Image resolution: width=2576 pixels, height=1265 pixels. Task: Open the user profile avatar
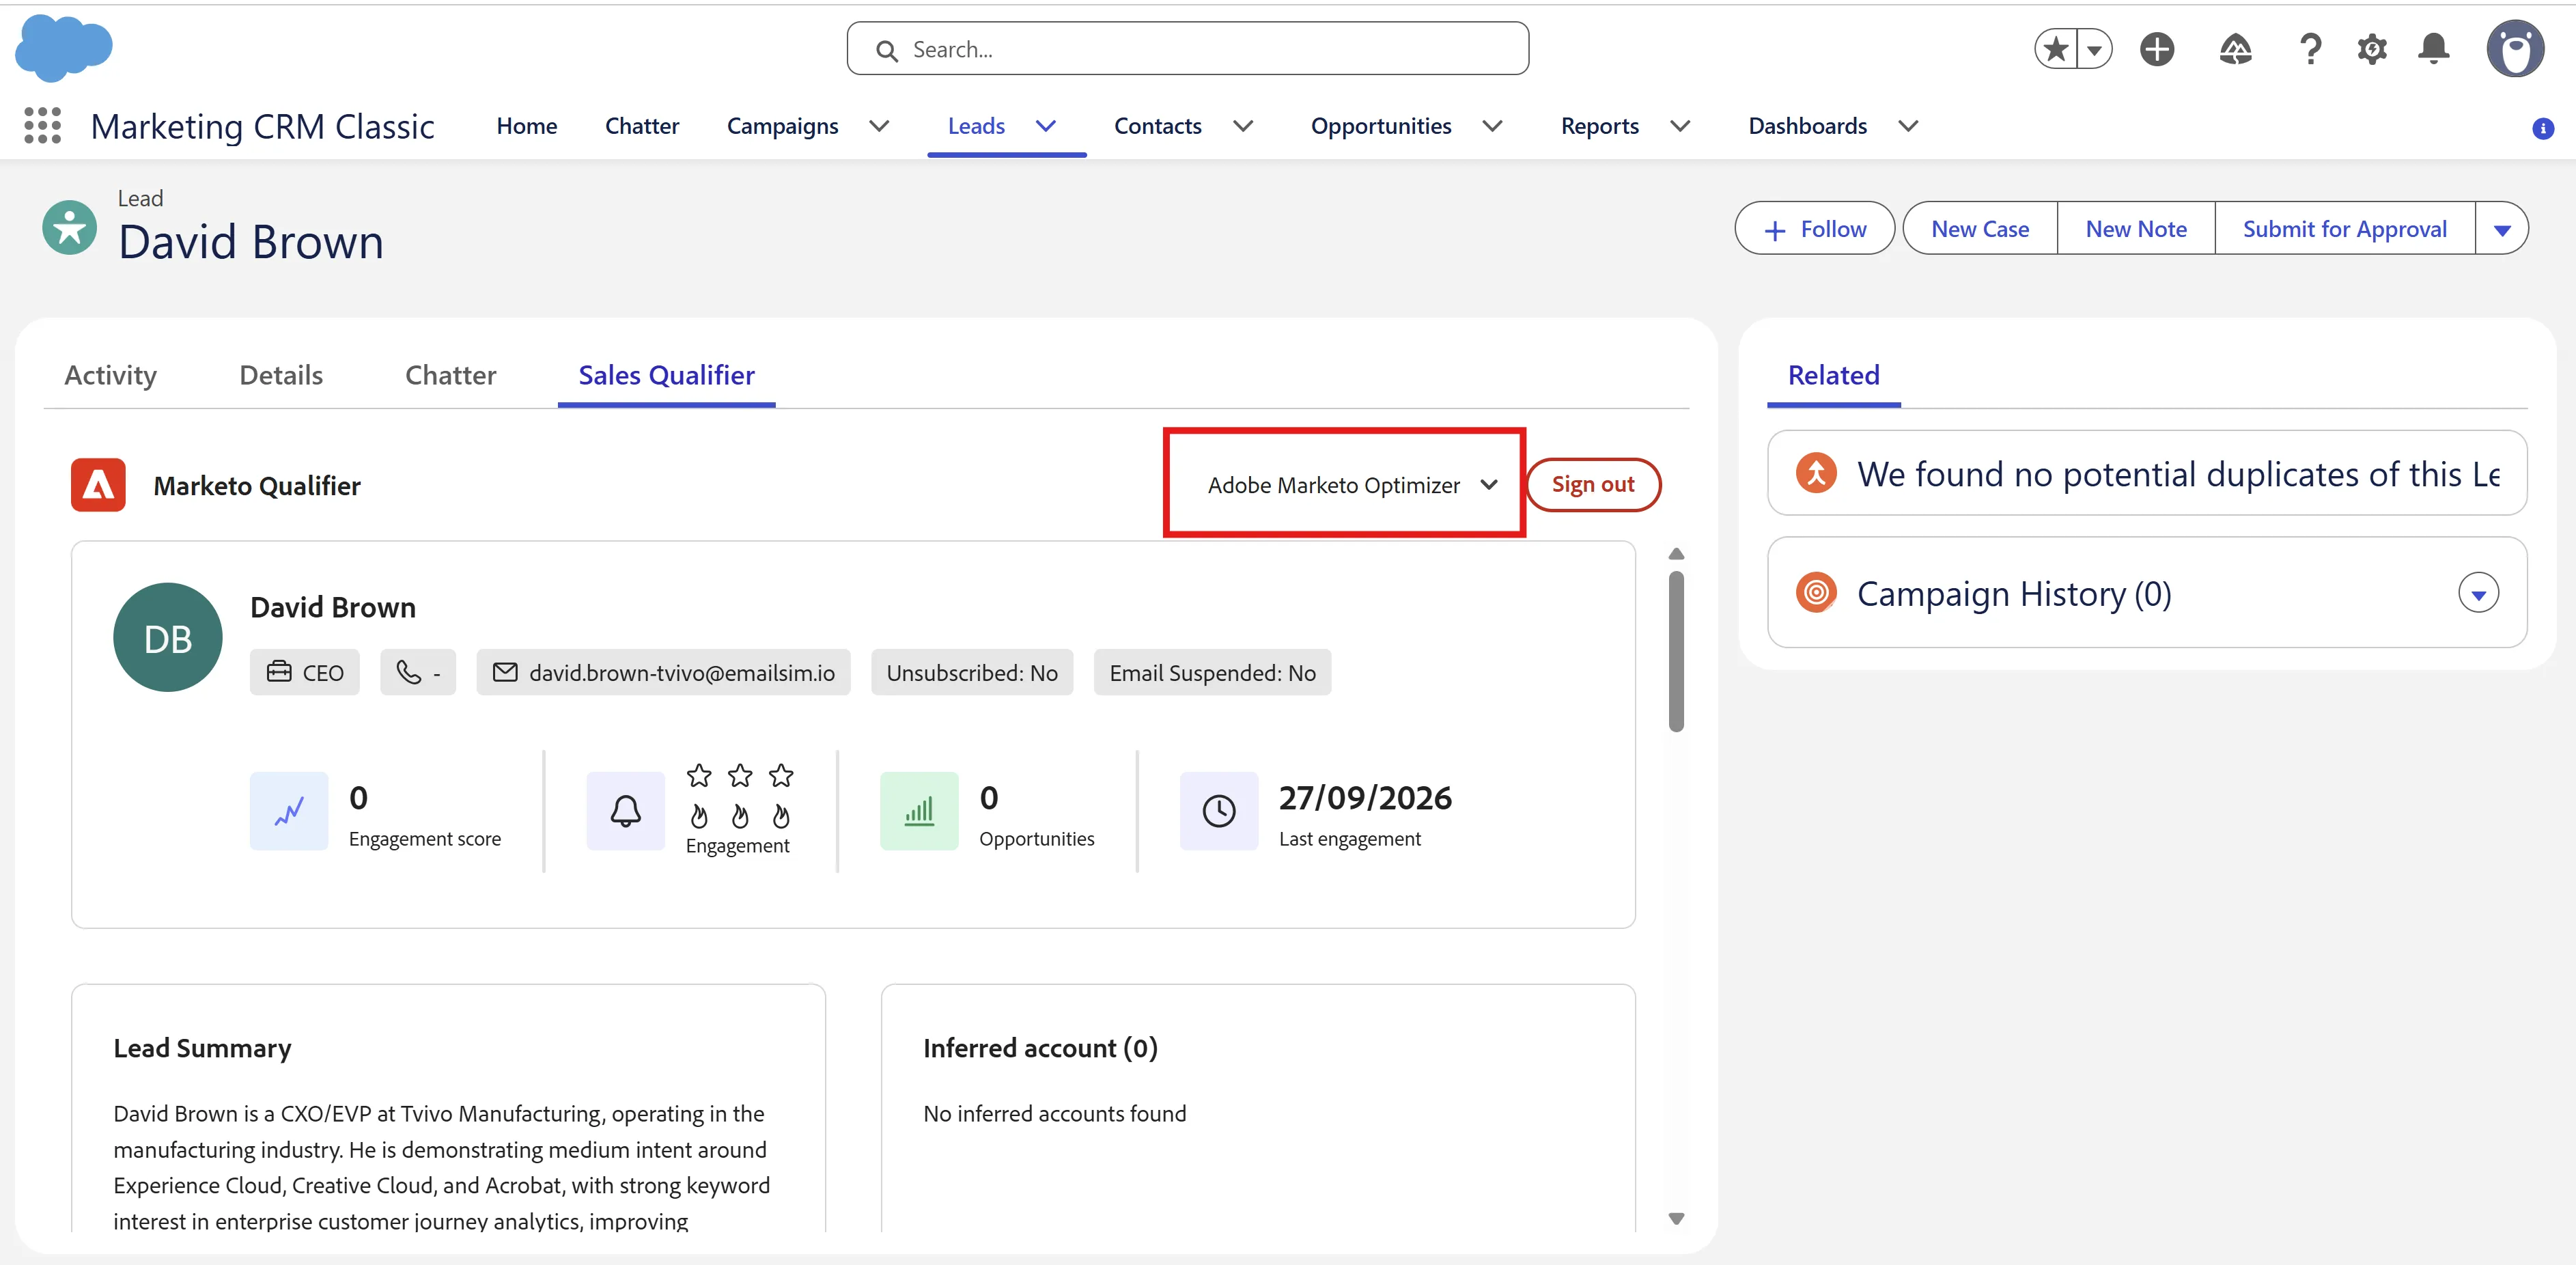pos(2516,48)
